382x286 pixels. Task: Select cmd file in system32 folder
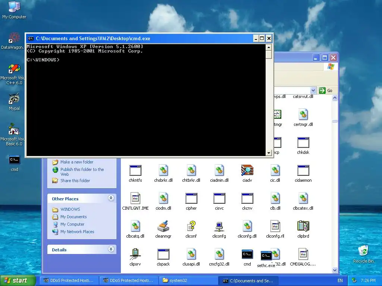[x=247, y=257]
